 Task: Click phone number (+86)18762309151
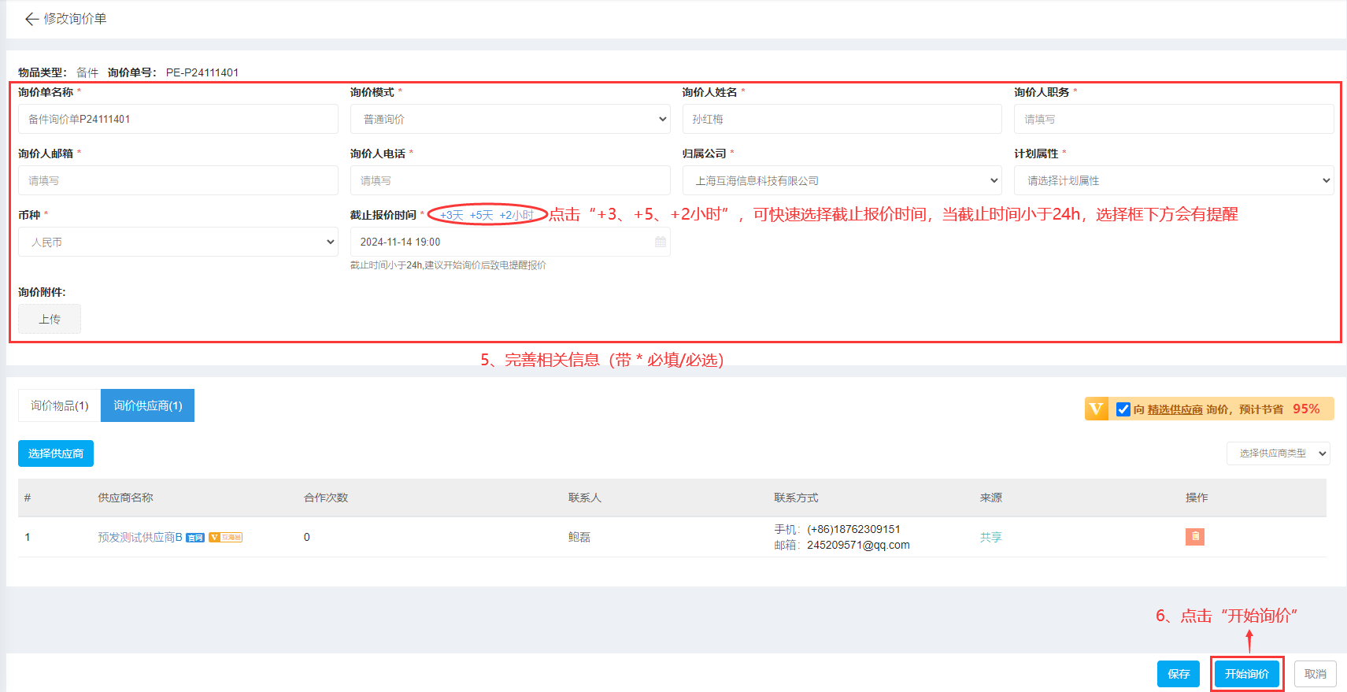coord(853,529)
